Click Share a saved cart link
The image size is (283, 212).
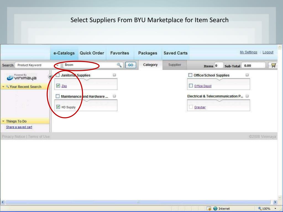point(19,127)
